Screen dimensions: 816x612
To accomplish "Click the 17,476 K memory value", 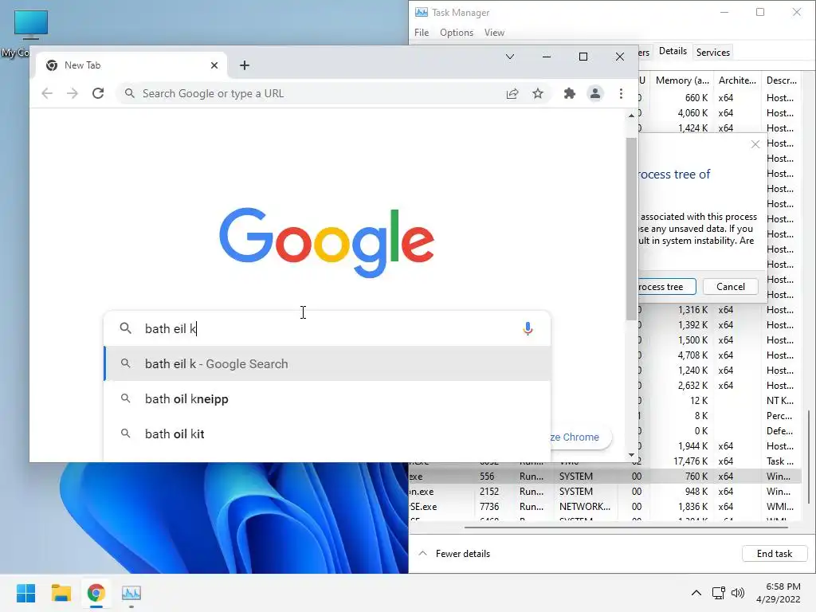I will click(x=690, y=461).
